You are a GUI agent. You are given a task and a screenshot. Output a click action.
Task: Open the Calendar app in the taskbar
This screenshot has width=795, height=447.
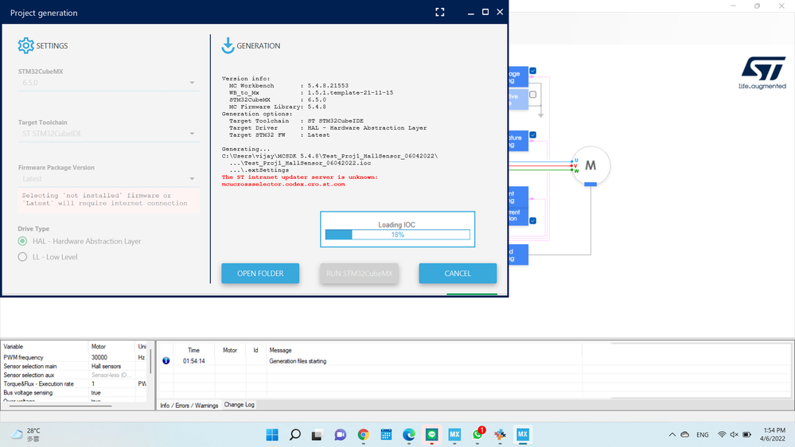(x=386, y=435)
